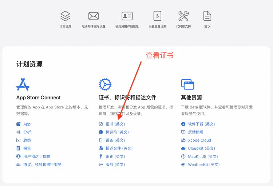The width and height of the screenshot is (273, 186).
Task: Click the info icon beside 标识符 (英文)
Action: pos(101,132)
